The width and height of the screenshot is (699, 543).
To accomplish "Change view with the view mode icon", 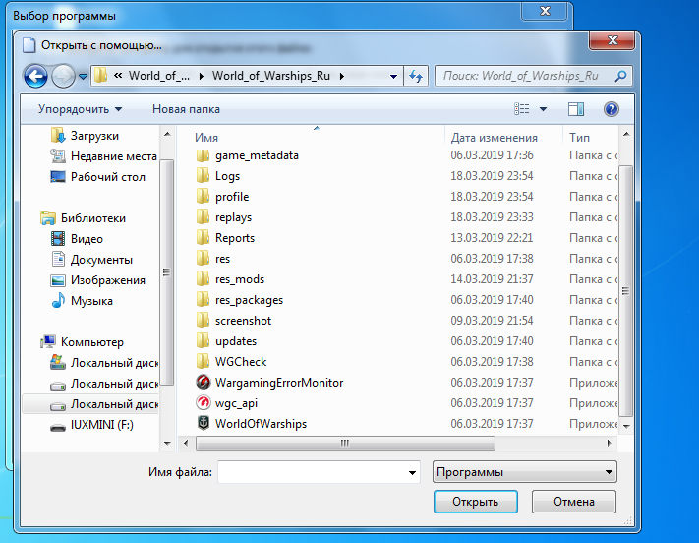I will point(522,109).
